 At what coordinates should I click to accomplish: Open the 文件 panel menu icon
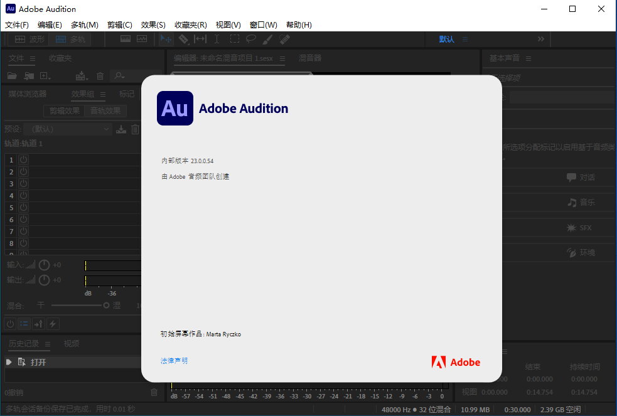click(33, 58)
